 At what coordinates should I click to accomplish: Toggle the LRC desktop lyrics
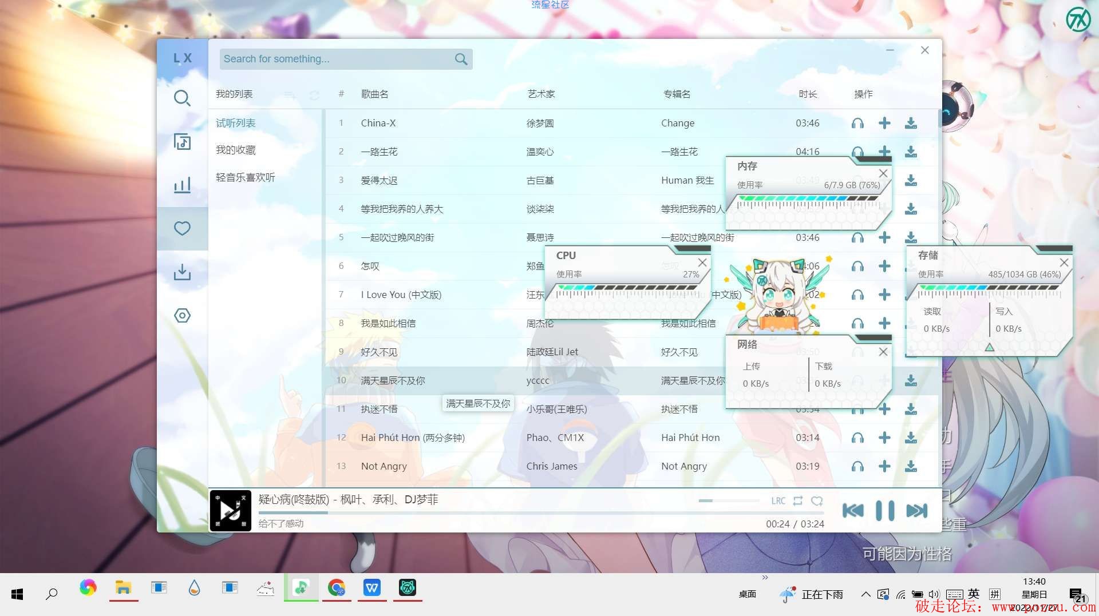(778, 501)
